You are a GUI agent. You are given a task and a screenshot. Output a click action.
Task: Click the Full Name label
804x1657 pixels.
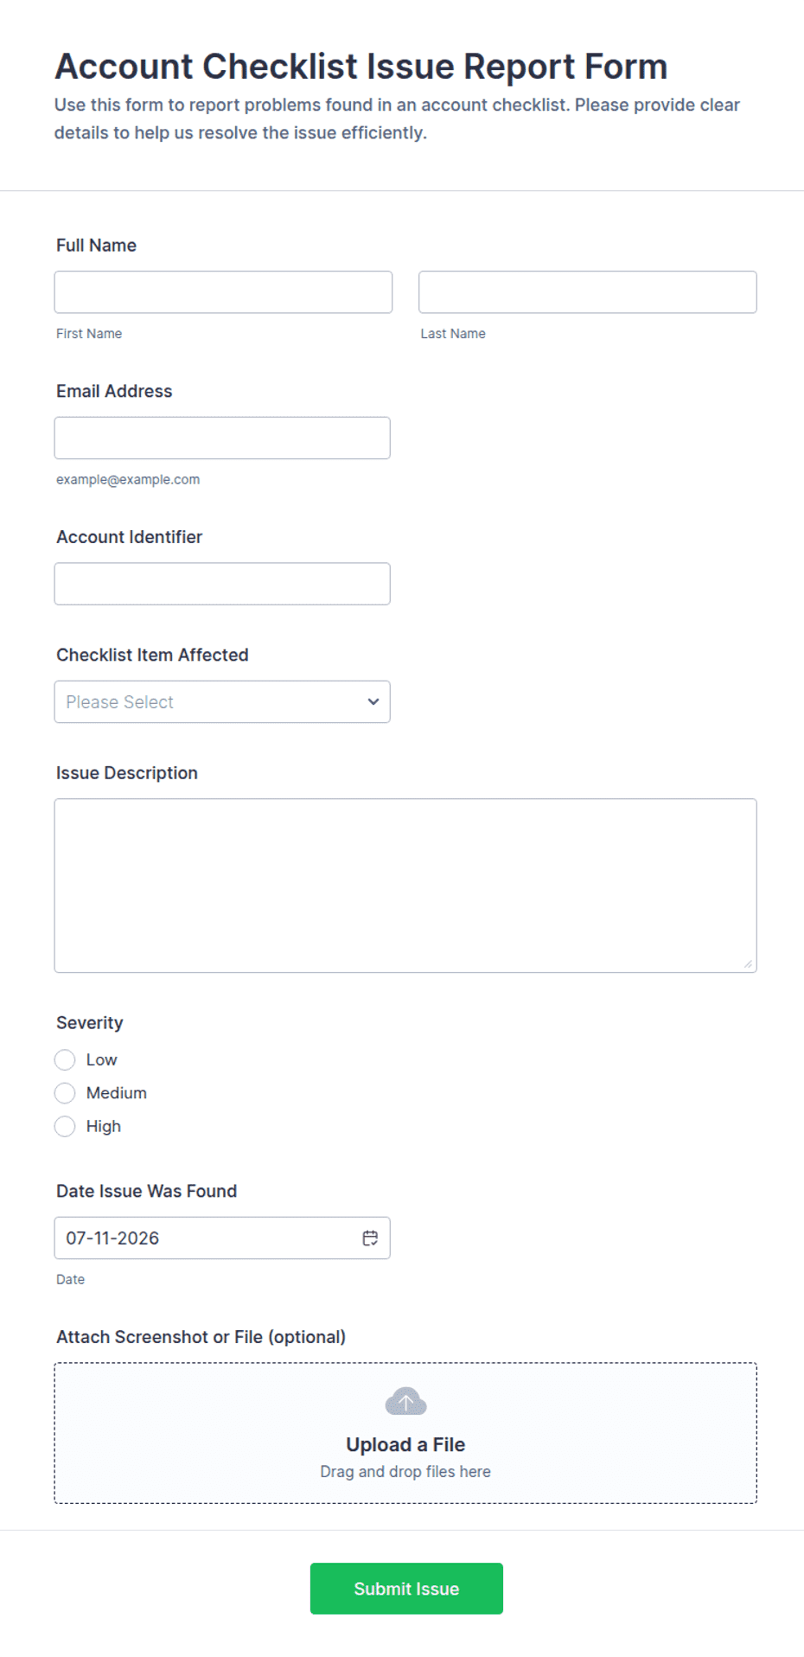96,245
